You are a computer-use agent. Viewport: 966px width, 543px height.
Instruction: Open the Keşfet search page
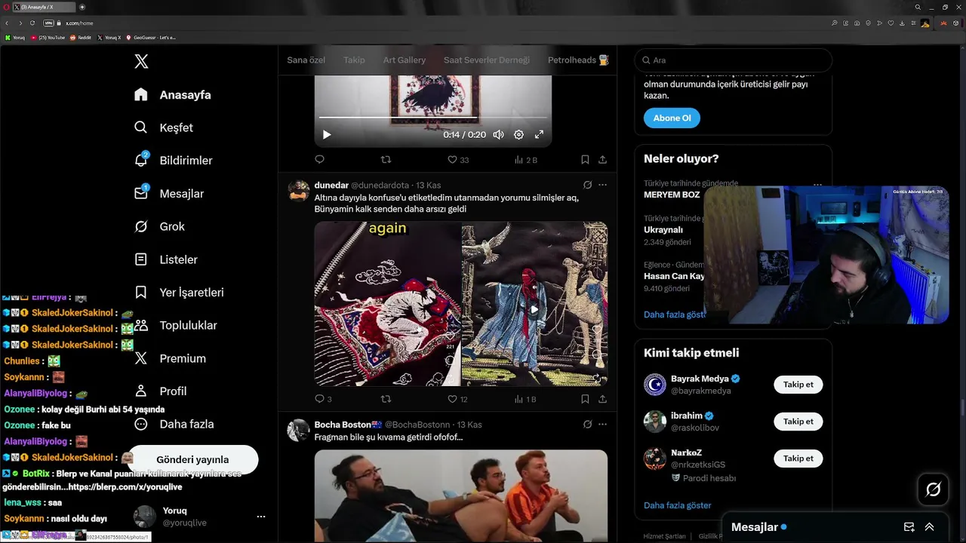click(164, 127)
